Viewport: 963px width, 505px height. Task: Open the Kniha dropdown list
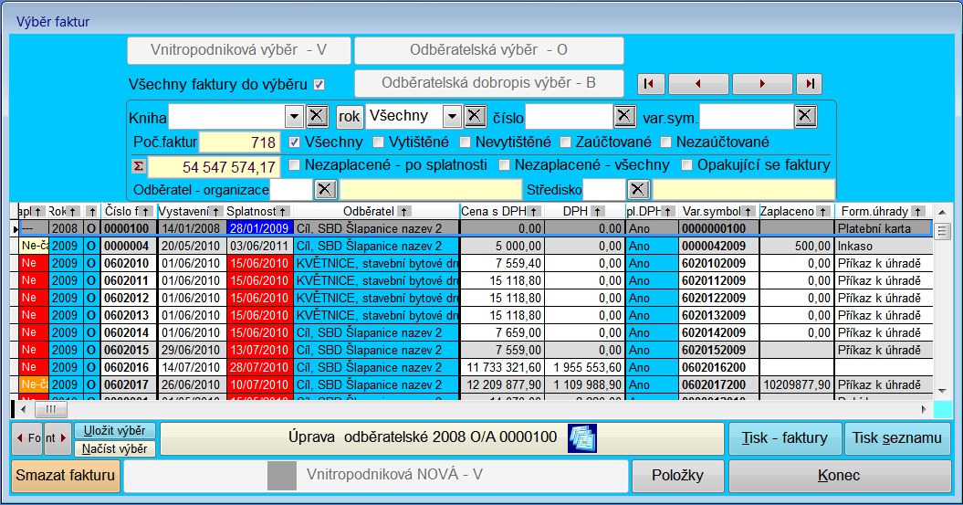click(x=293, y=116)
